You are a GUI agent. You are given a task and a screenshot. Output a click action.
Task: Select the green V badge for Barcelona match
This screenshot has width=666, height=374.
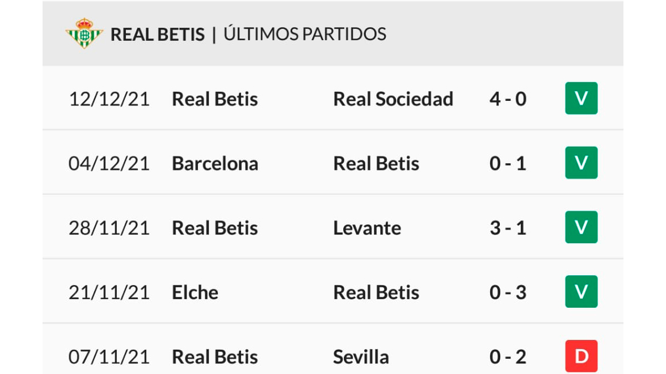pos(581,163)
